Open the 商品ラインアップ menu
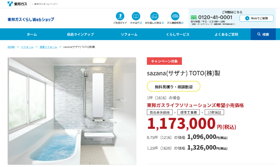 pyautogui.click(x=80, y=34)
